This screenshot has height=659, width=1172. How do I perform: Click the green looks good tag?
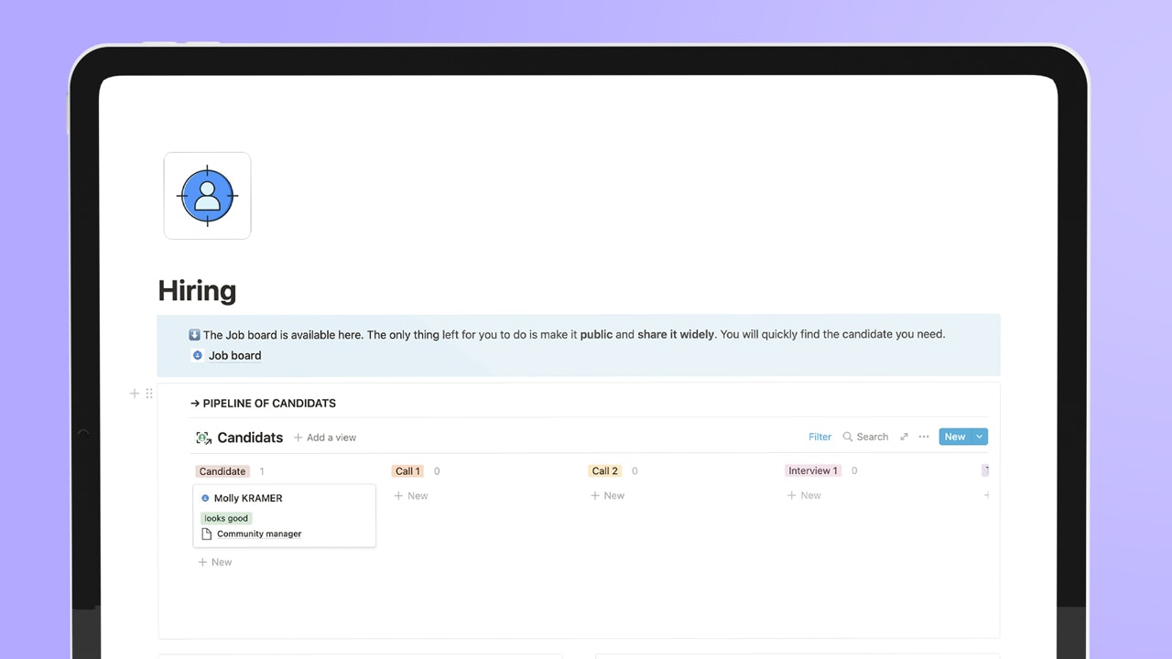[225, 518]
